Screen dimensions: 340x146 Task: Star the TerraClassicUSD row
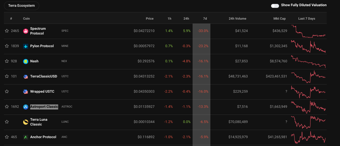pos(7,76)
